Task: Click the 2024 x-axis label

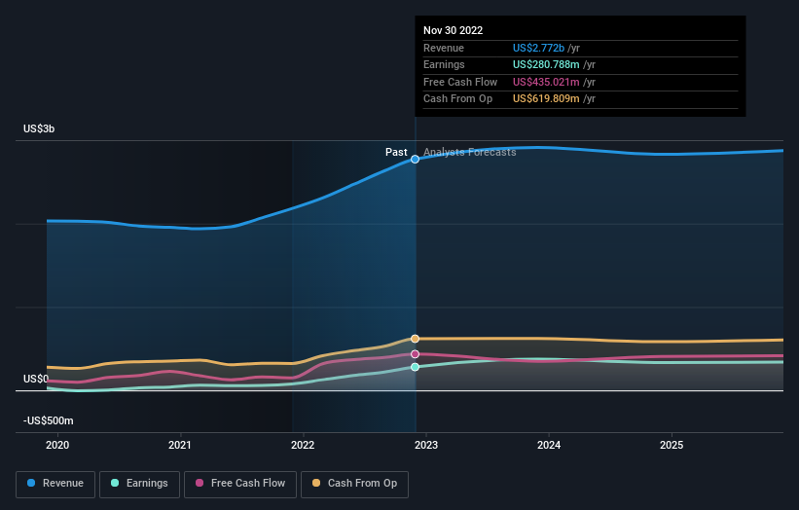Action: click(549, 446)
